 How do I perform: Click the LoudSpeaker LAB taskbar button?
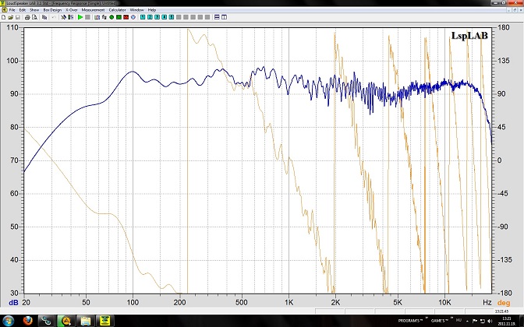(105, 321)
